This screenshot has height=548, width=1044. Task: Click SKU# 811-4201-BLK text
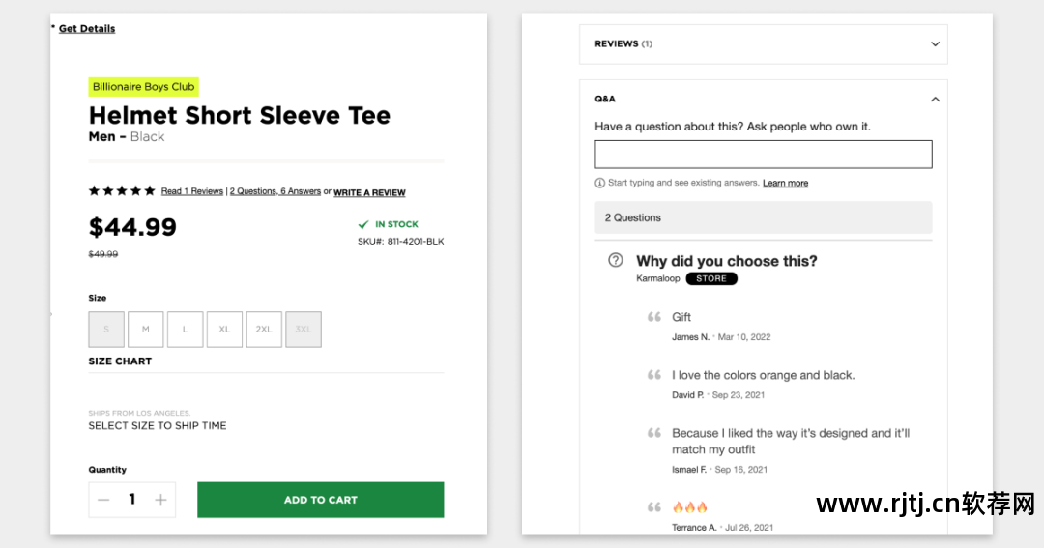tap(401, 242)
